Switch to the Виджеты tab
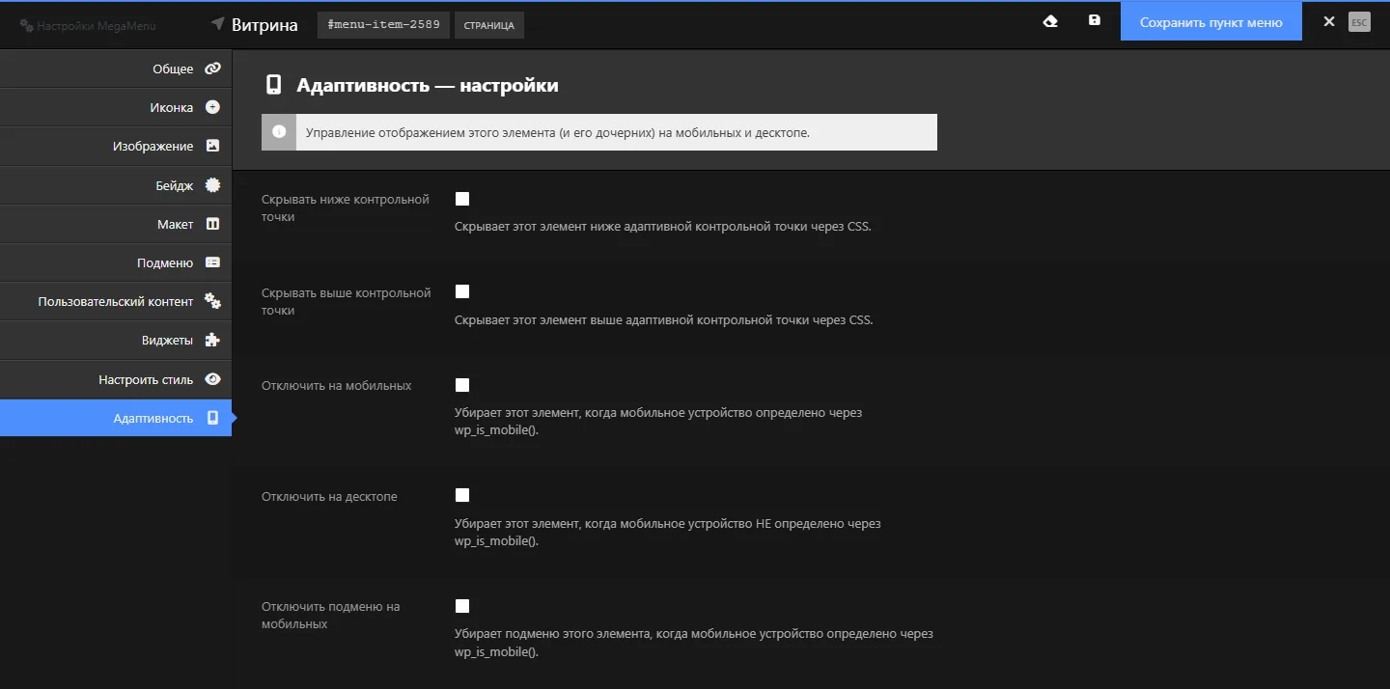Screen dimensions: 1390x689 coord(116,341)
